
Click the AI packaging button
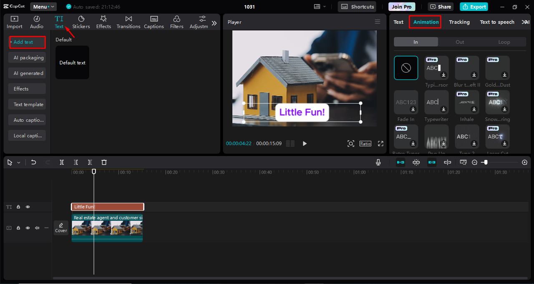tap(27, 58)
